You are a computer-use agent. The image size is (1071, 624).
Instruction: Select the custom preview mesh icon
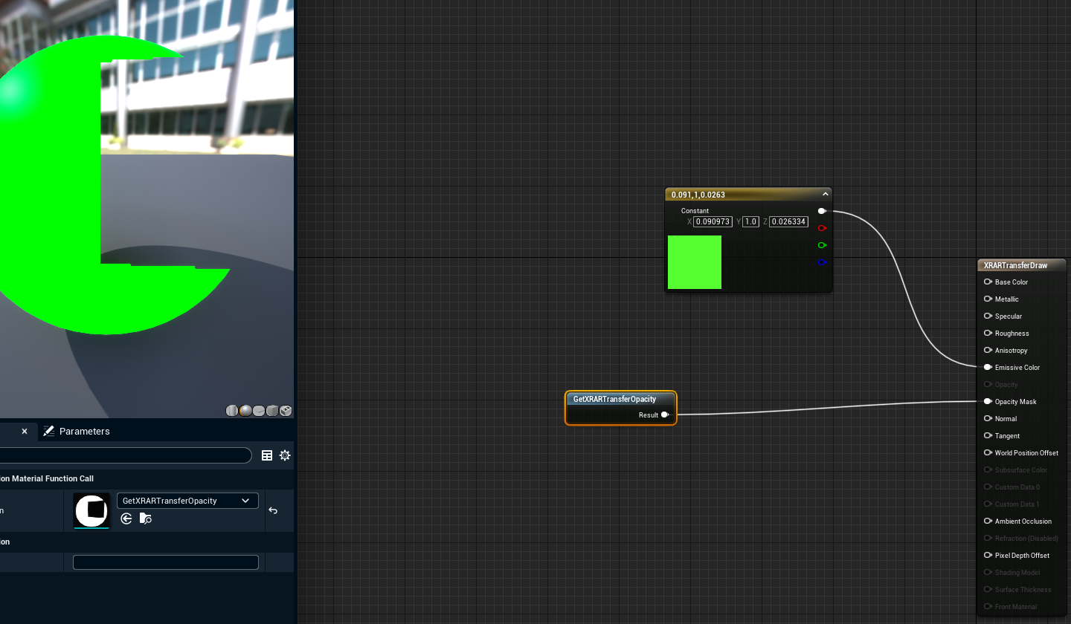coord(286,410)
